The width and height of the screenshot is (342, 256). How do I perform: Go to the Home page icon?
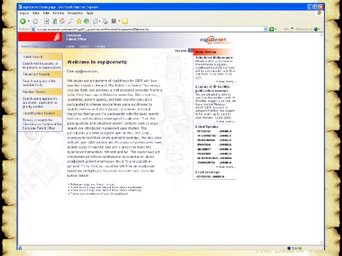point(62,21)
